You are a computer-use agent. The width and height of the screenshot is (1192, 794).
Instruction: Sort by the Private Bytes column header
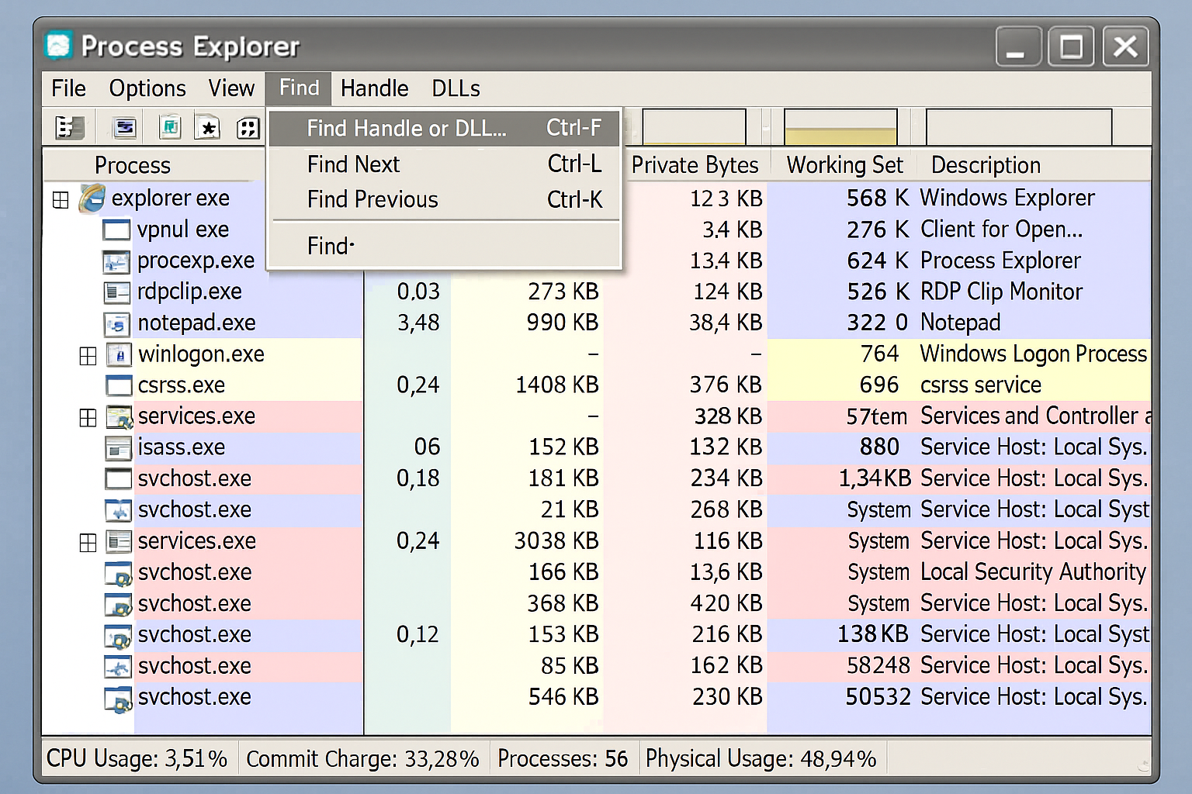695,165
